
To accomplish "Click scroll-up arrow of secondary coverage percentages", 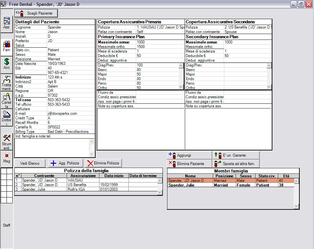I will pyautogui.click(x=269, y=65).
